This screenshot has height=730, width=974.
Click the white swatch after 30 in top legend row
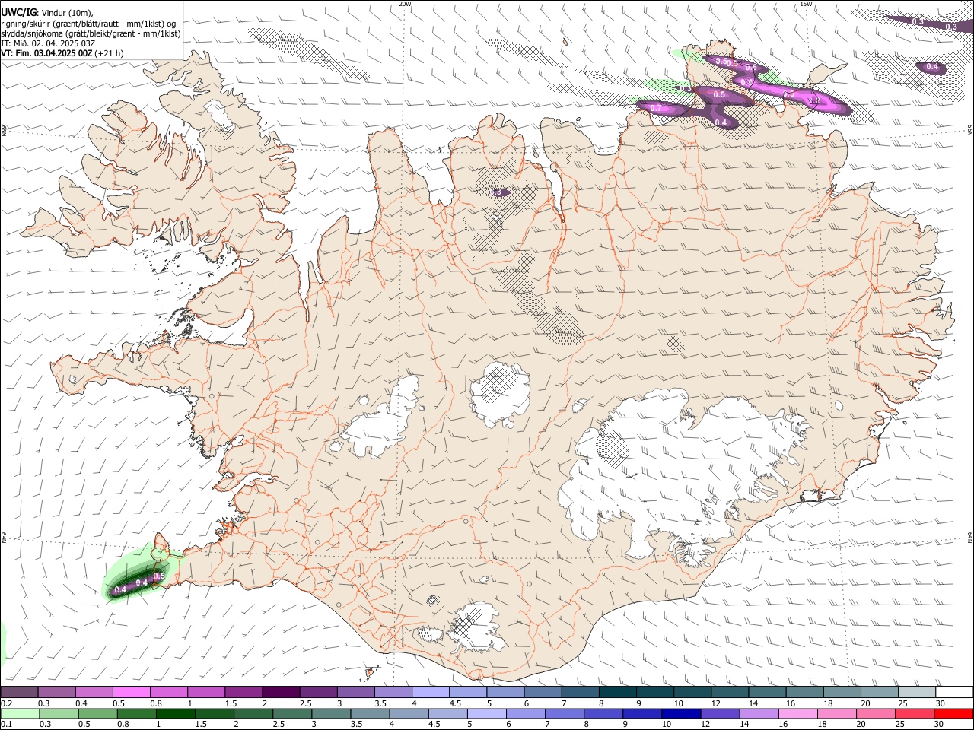coord(954,693)
